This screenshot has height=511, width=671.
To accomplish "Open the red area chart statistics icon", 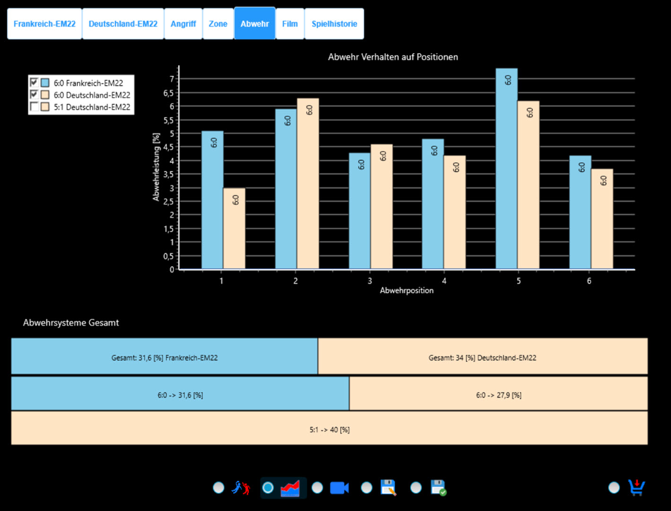I will 290,488.
